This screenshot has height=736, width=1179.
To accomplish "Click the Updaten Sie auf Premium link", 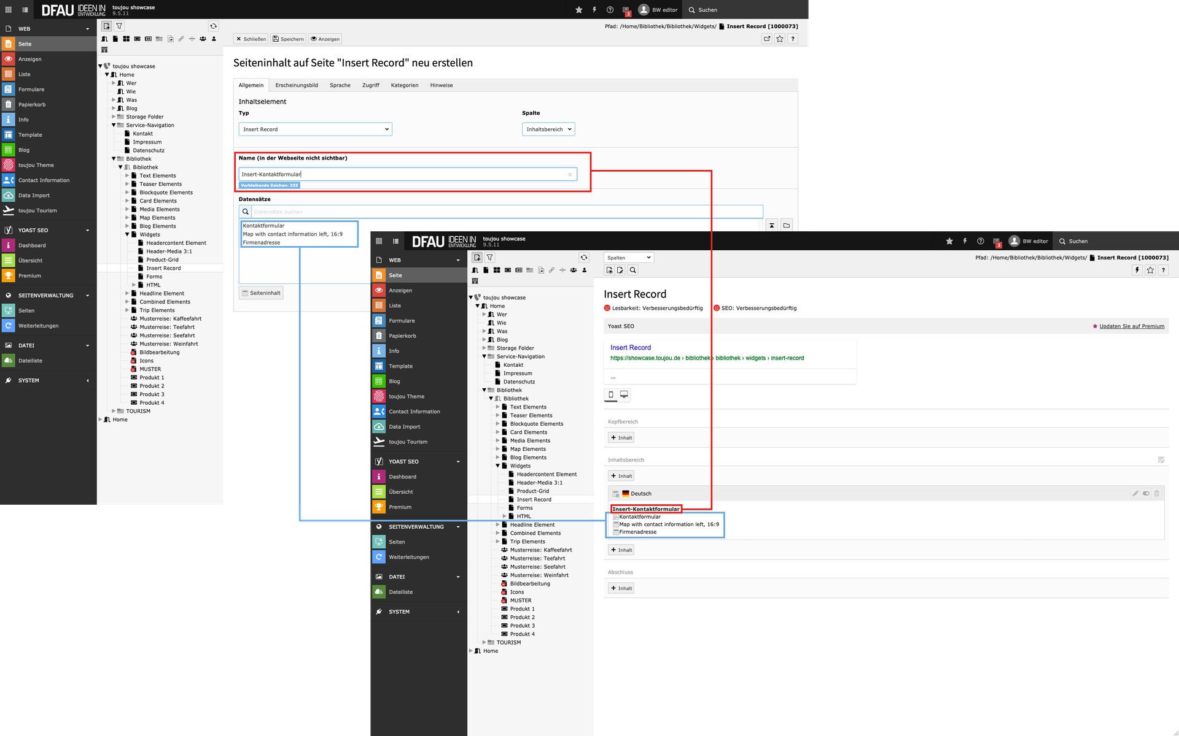I will coord(1131,326).
